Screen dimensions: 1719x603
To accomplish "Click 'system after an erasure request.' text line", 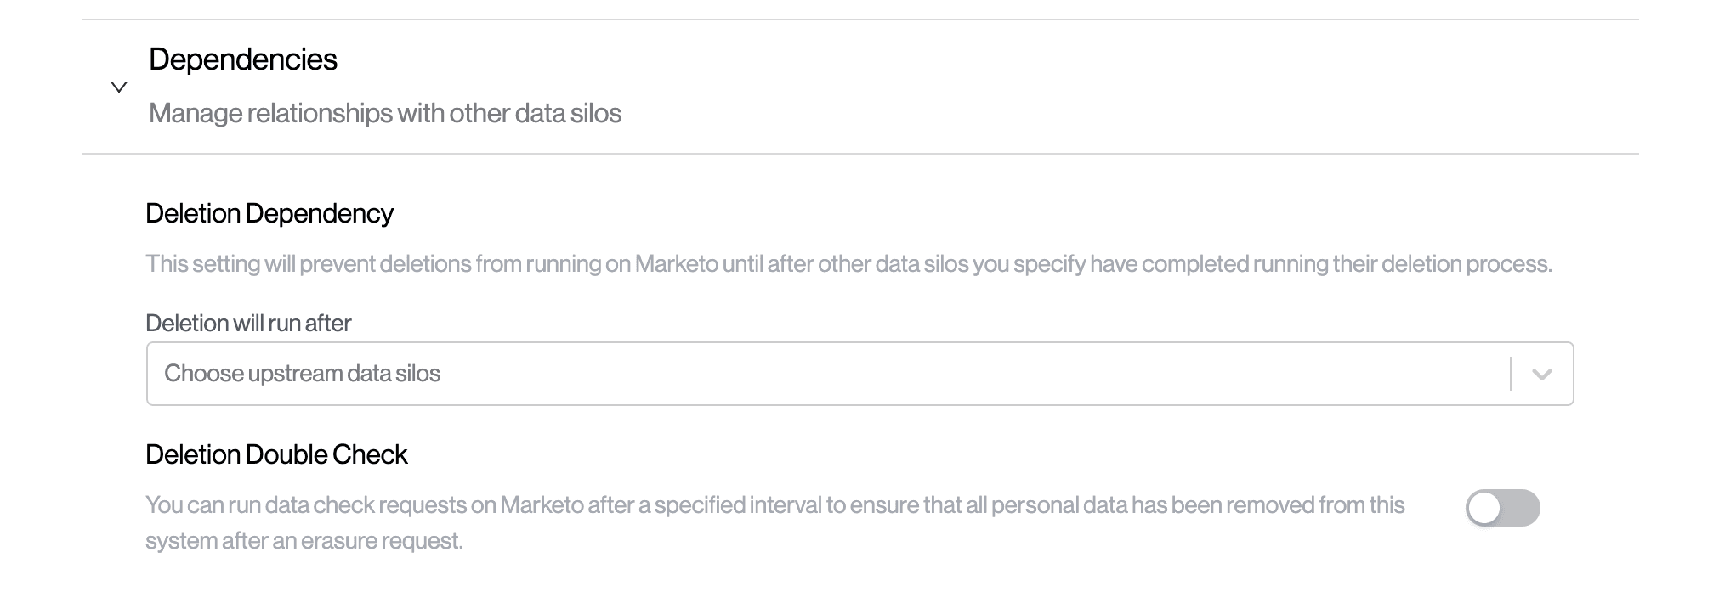I will tap(304, 541).
